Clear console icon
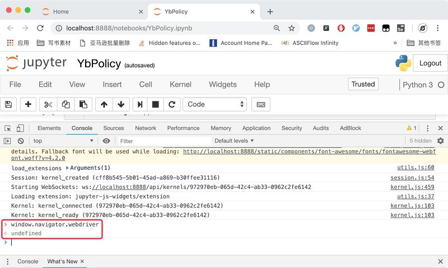This screenshot has width=448, height=268. [x=21, y=141]
